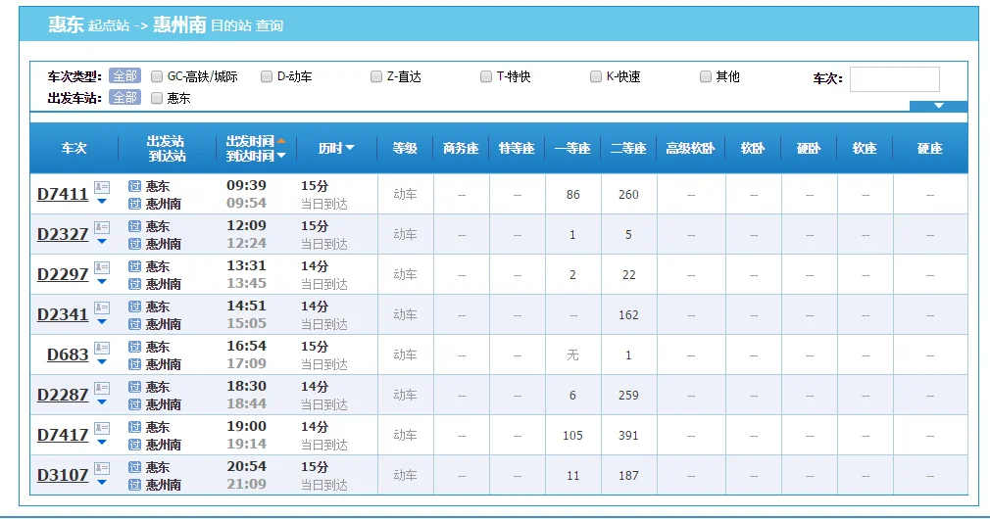Click D7417 一等座 count 105

point(572,436)
